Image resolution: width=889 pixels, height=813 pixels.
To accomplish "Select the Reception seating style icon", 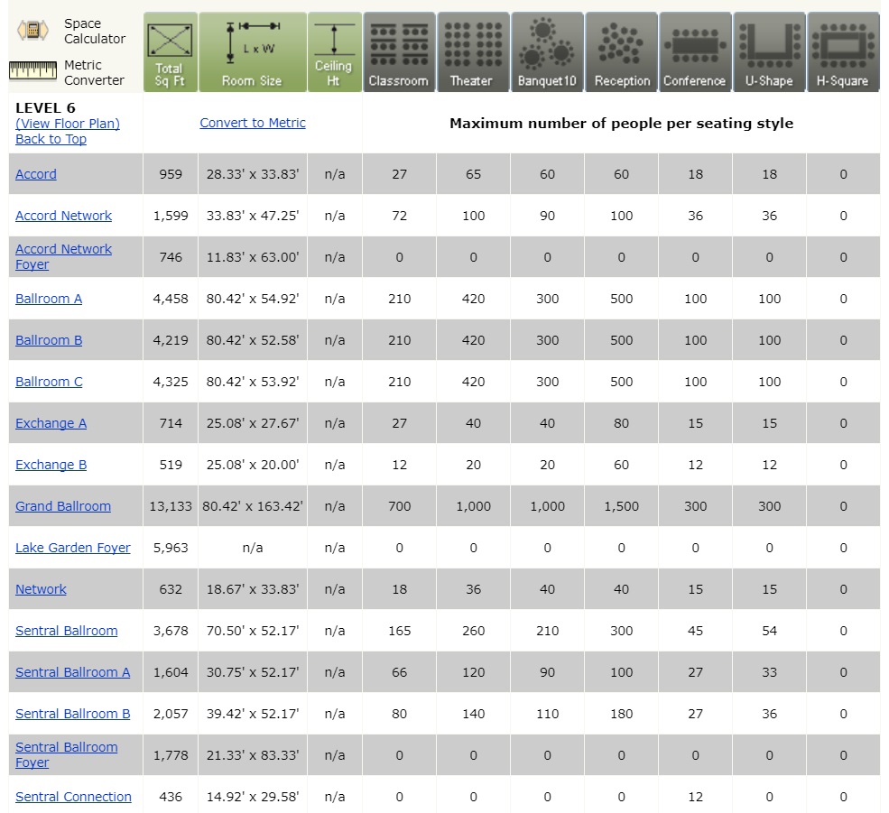I will pos(621,52).
